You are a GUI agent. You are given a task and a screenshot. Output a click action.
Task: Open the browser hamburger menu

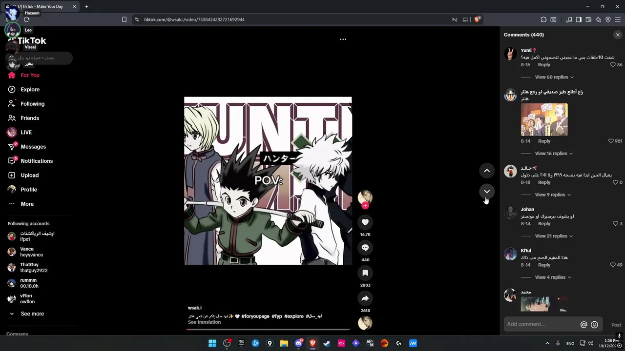618,19
